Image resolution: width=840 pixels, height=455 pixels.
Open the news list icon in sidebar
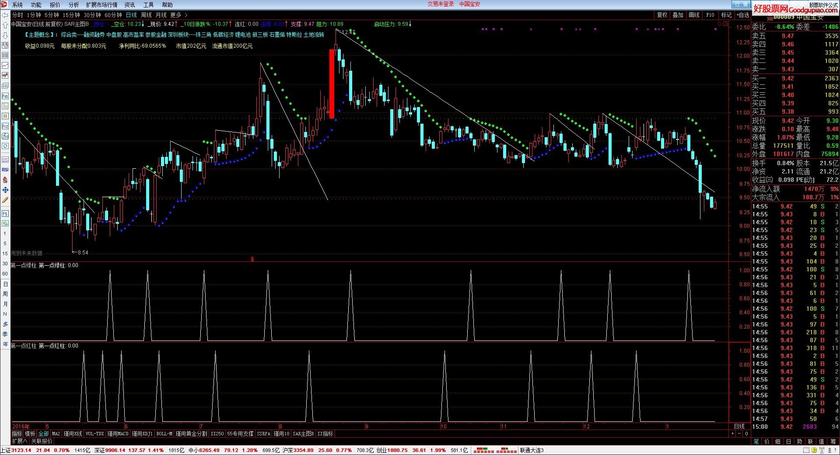coord(5,86)
